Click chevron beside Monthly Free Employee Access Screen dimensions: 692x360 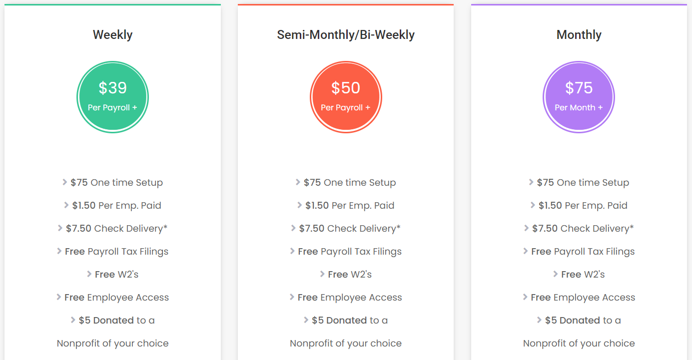[525, 297]
